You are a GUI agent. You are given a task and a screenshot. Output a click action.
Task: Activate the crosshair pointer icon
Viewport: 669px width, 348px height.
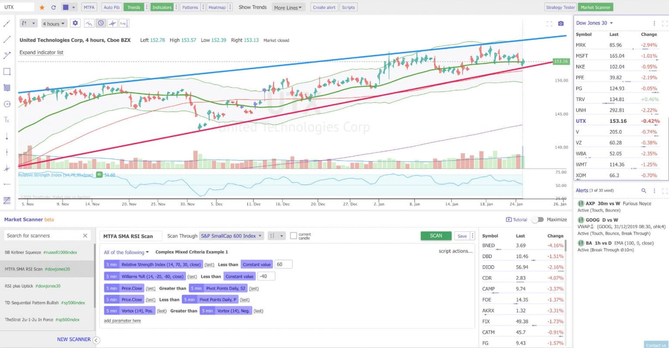point(112,23)
